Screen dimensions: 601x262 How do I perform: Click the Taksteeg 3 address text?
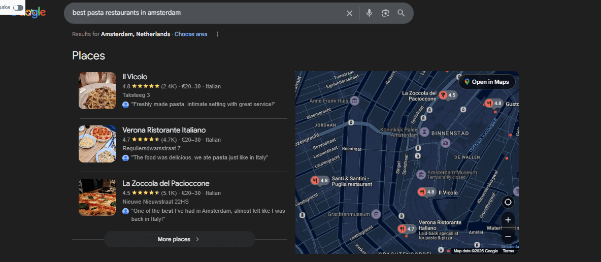point(136,95)
